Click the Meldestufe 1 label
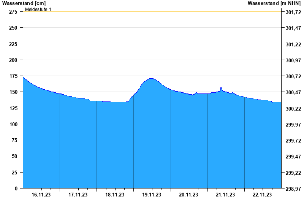Image resolution: width=304 pixels, height=209 pixels. [38, 9]
